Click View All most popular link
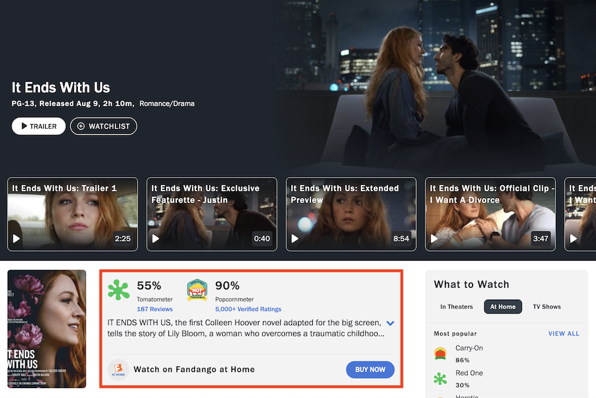This screenshot has height=398, width=596. pos(564,333)
